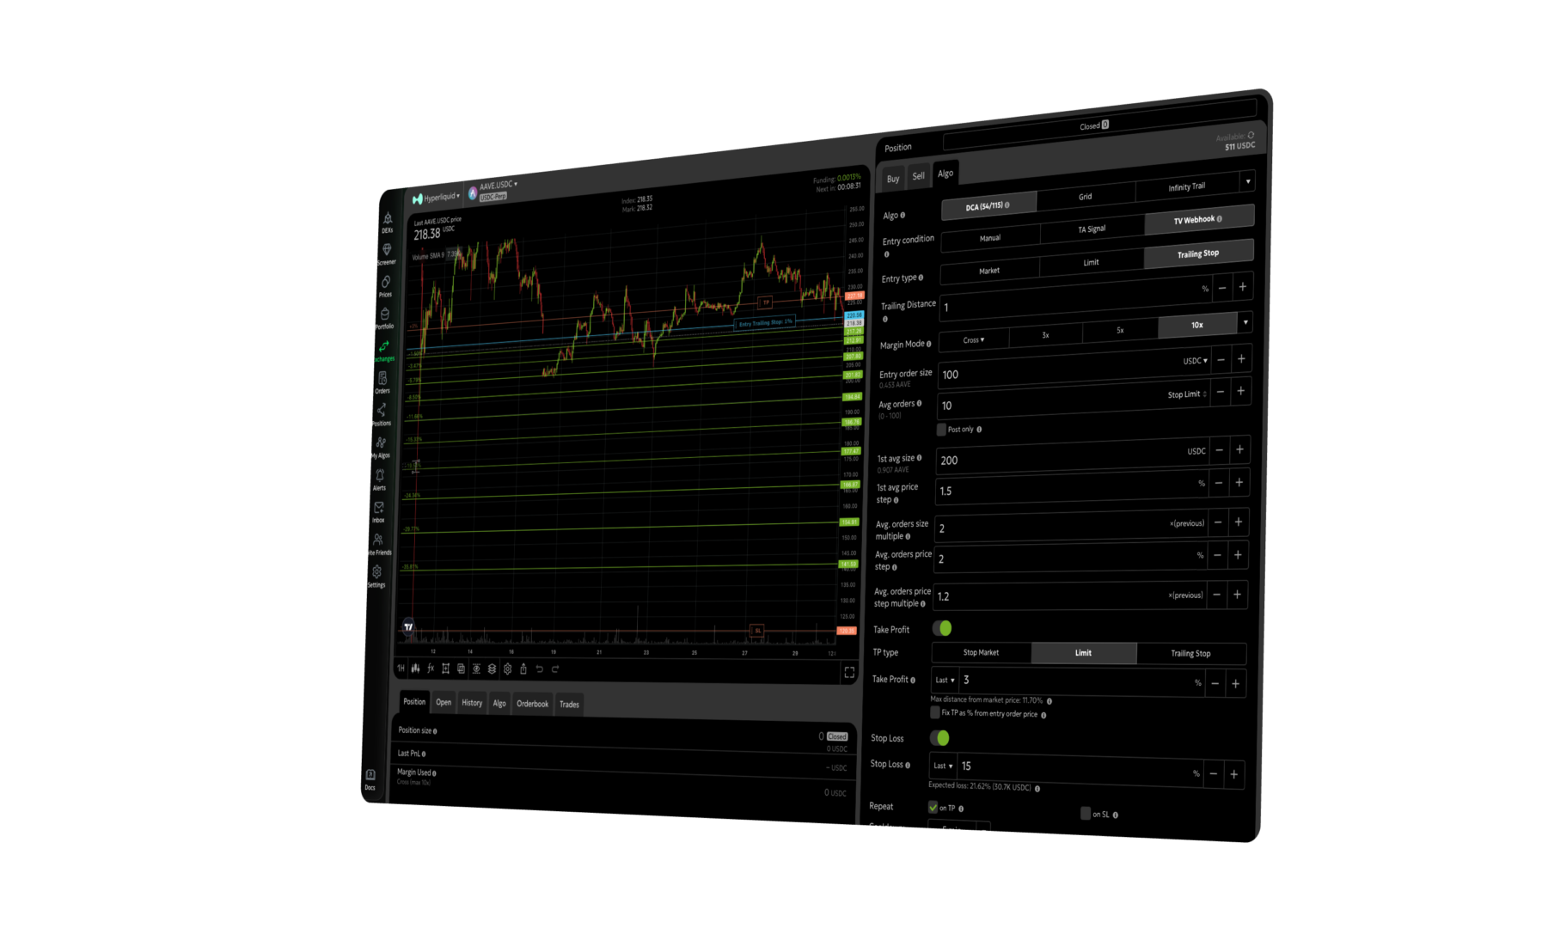
Task: Open the Indicators fx icon on the chart
Action: point(430,668)
